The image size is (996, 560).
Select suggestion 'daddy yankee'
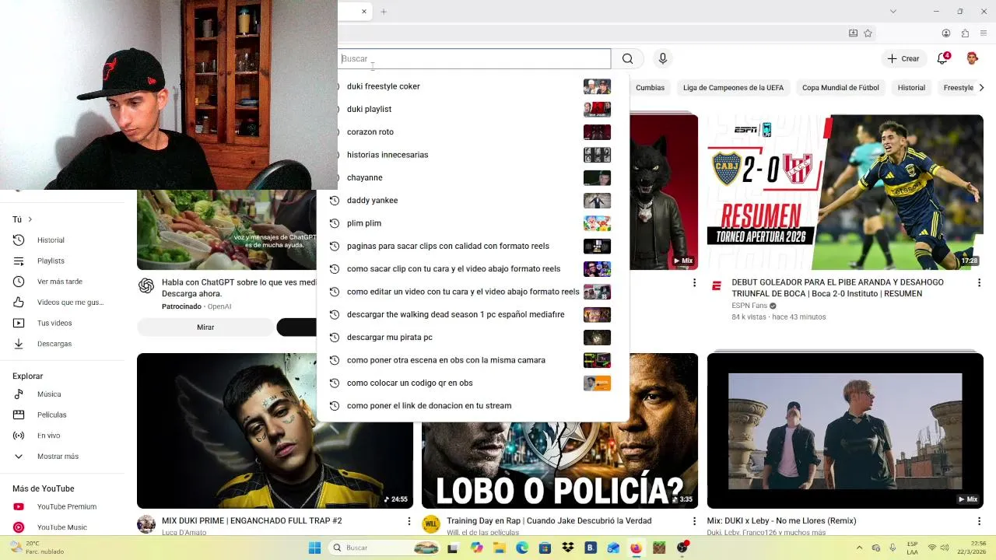[473, 201]
